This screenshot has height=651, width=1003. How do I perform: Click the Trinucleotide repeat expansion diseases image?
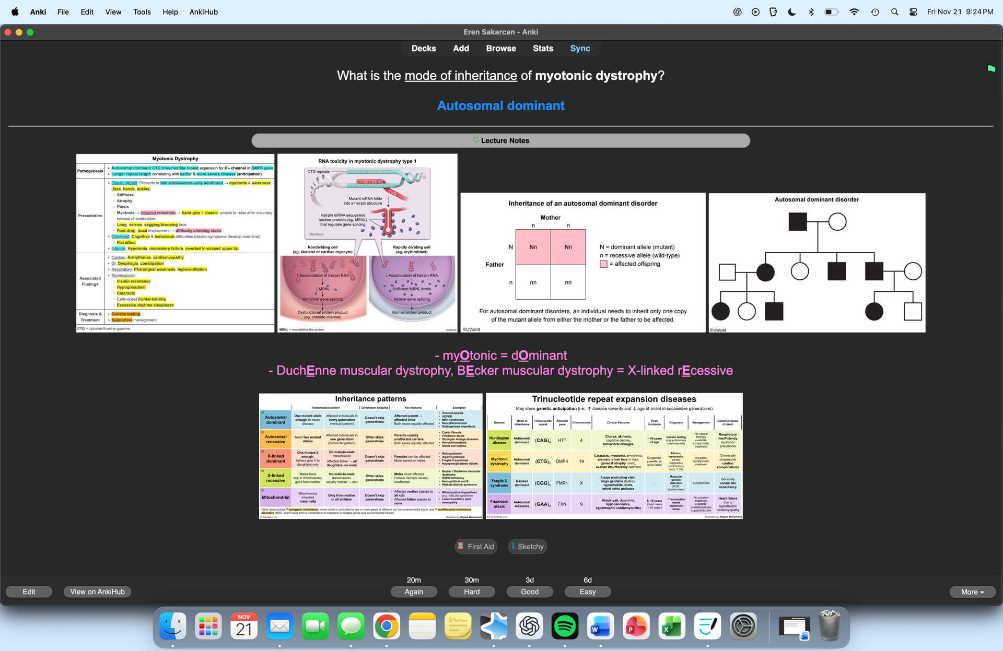(x=614, y=456)
